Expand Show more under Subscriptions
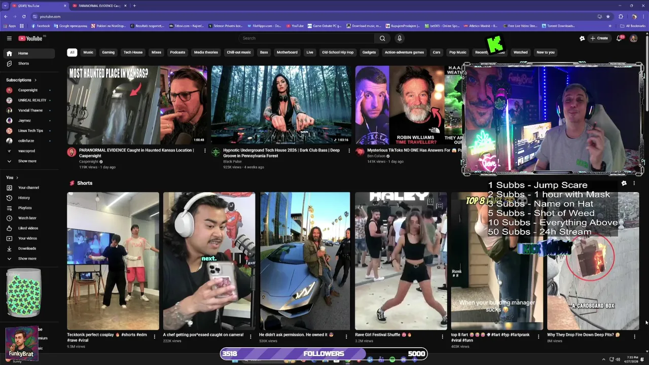Image resolution: width=649 pixels, height=365 pixels. (x=29, y=161)
